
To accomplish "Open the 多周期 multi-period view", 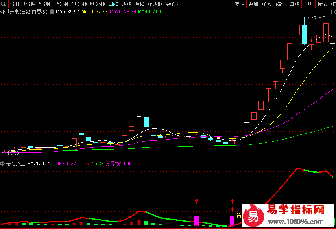I will (x=155, y=4).
